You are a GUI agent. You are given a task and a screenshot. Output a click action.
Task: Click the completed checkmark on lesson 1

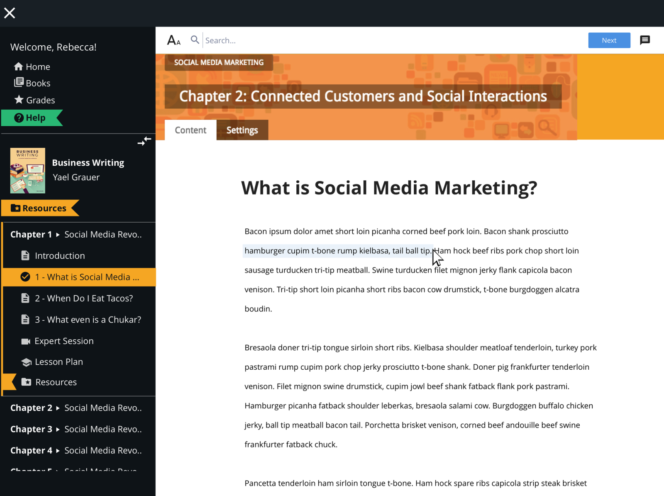pyautogui.click(x=25, y=277)
